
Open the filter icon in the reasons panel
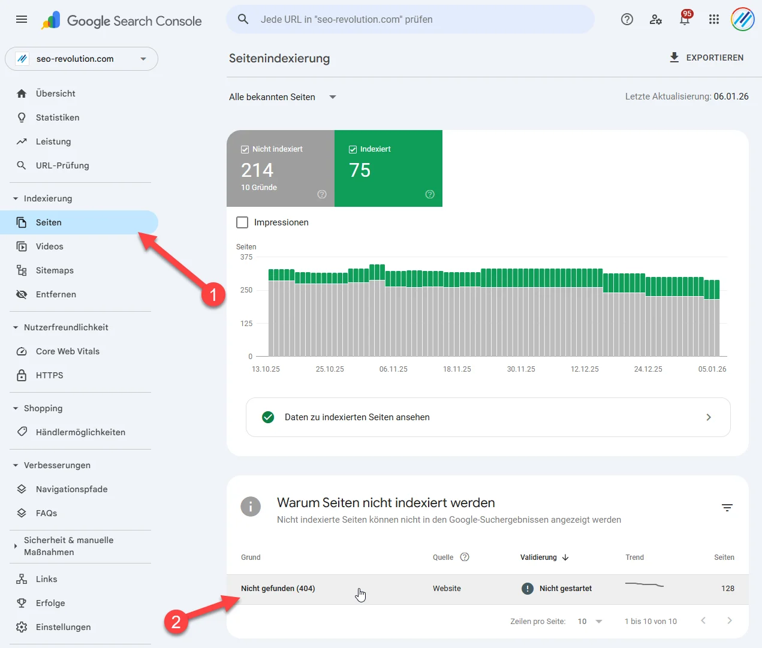(727, 508)
